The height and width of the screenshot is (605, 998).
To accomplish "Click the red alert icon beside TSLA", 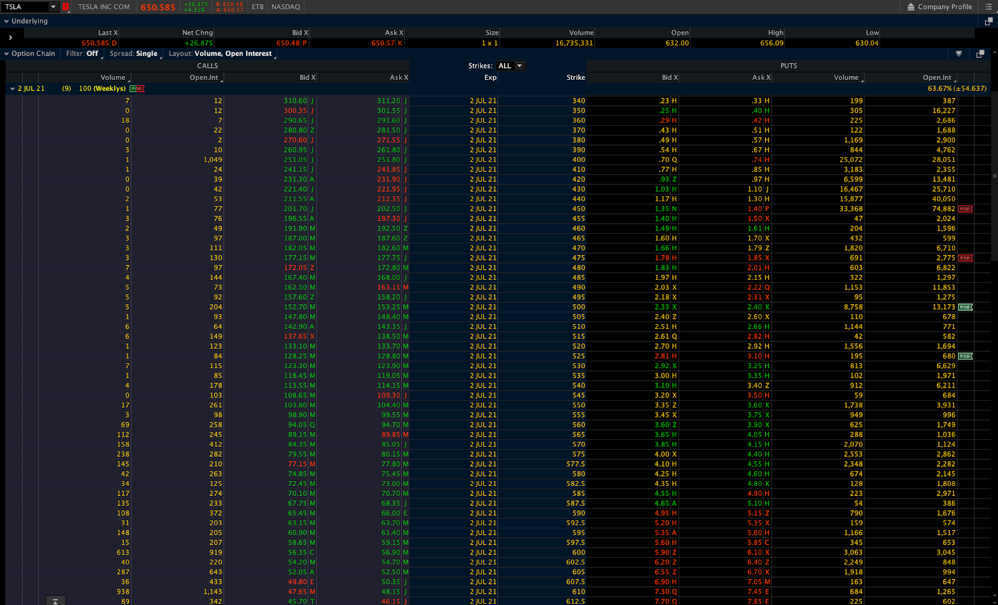I will (x=65, y=7).
